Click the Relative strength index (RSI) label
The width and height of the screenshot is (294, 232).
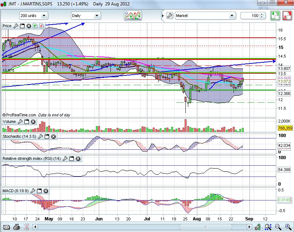pos(31,159)
